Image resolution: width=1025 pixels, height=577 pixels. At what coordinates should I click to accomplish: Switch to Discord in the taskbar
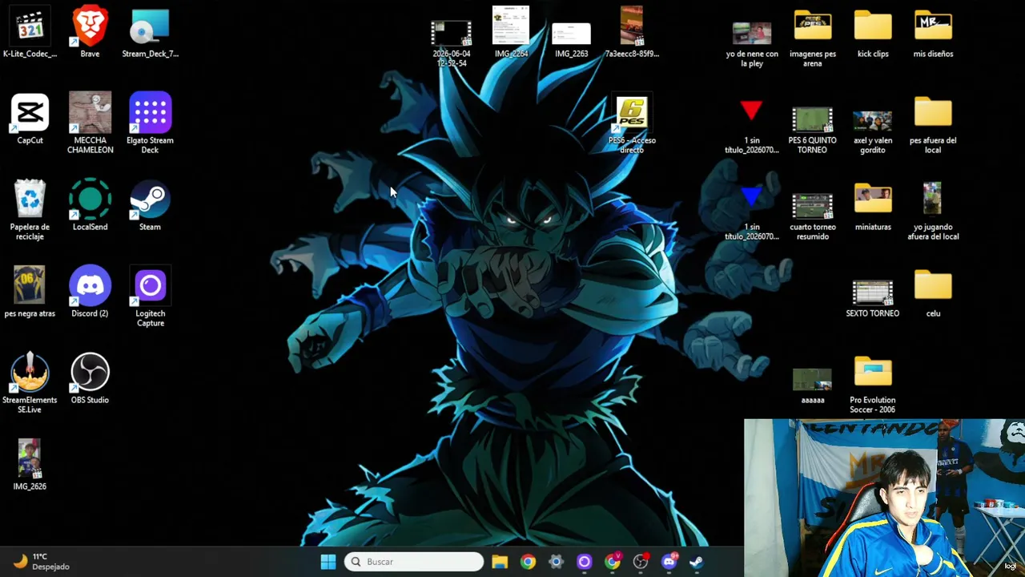(669, 562)
